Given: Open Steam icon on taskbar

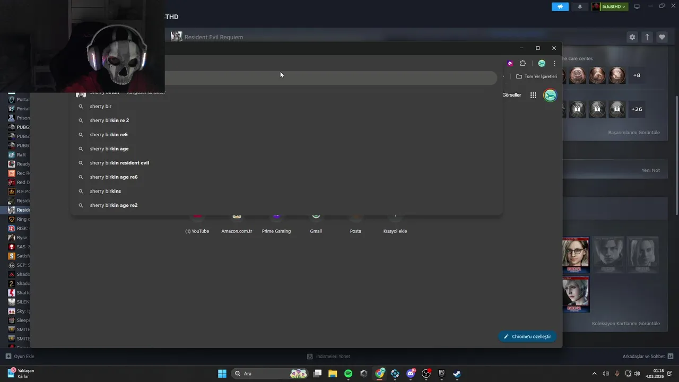Looking at the screenshot, I should tap(457, 374).
